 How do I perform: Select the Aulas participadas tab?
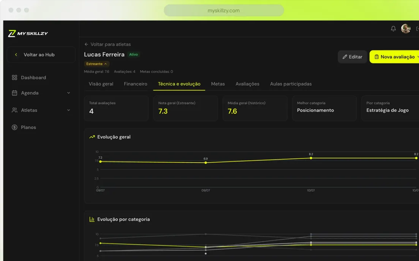click(291, 84)
